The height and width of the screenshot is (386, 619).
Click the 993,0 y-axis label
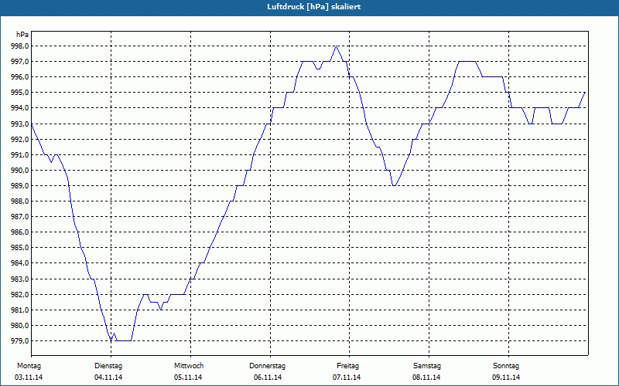20,124
